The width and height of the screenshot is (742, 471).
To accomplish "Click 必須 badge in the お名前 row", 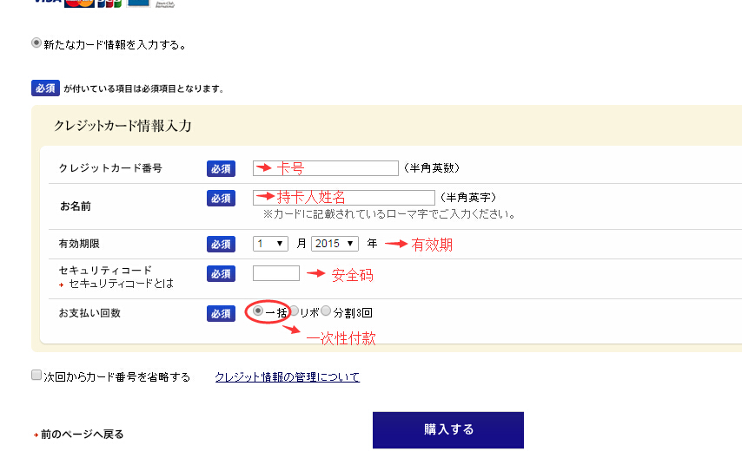I will pos(221,198).
